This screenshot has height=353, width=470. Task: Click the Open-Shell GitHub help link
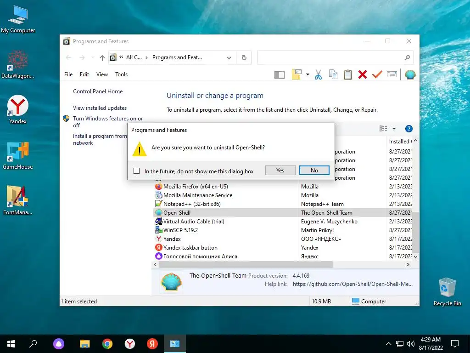pos(352,284)
